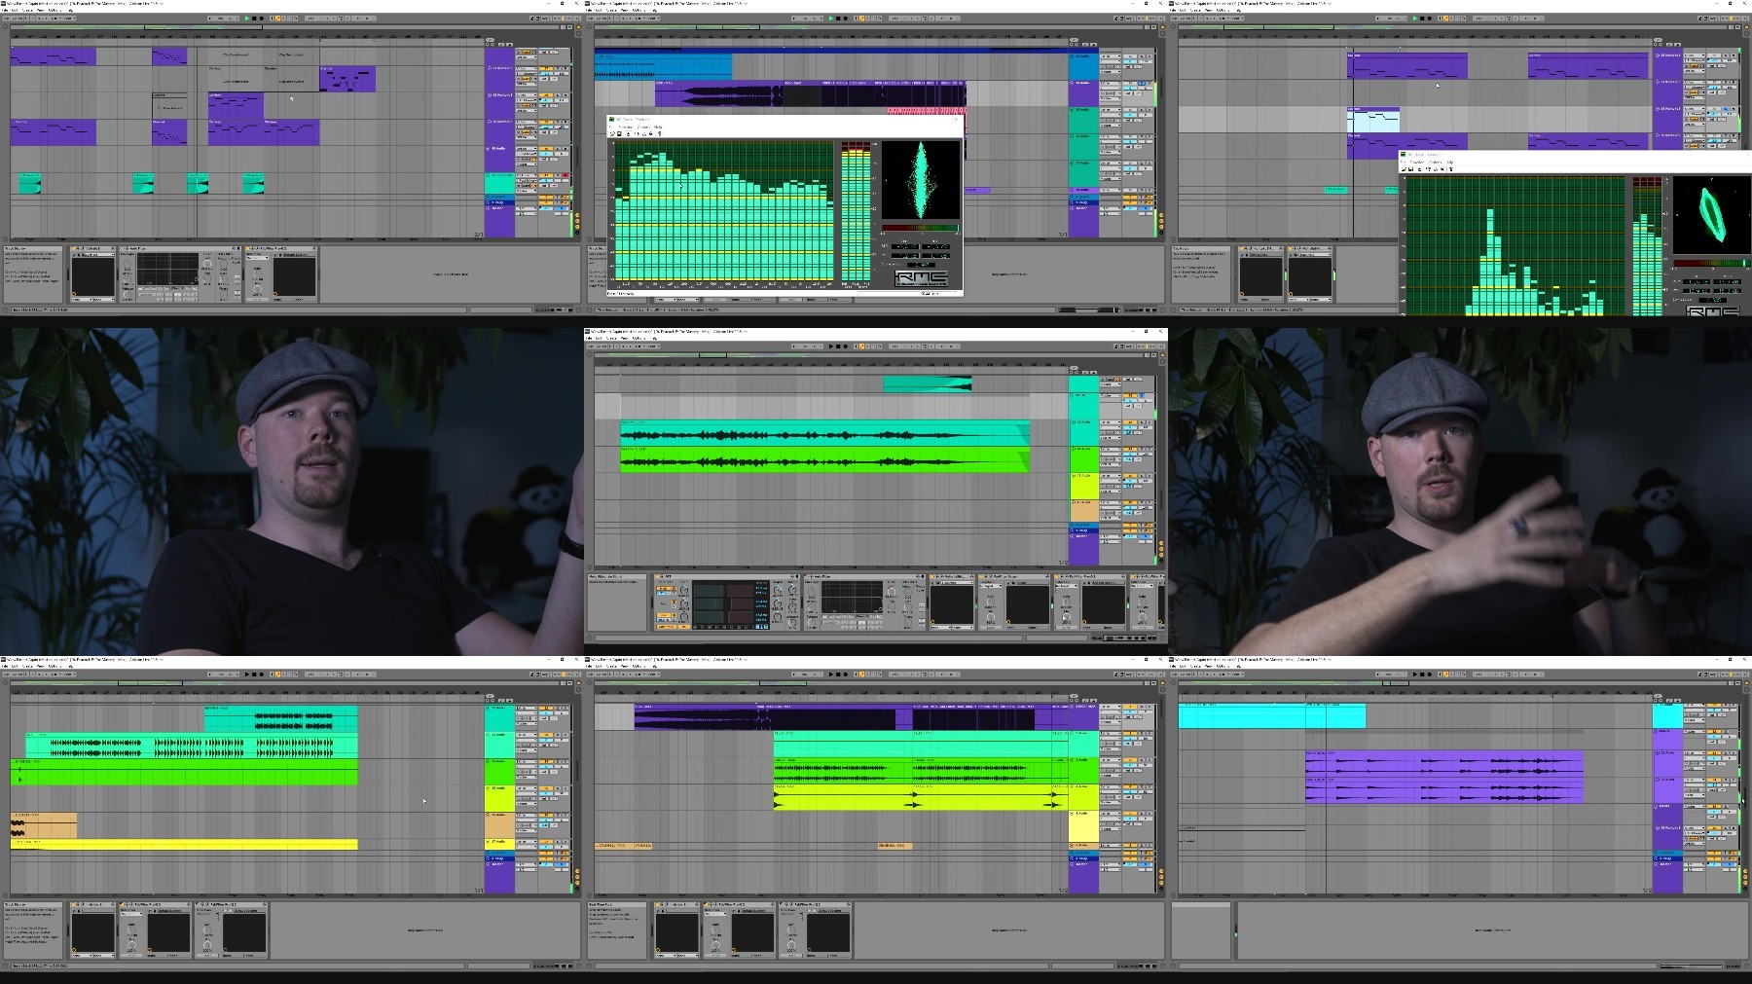Select the yellow clip in bottom-left frame
The width and height of the screenshot is (1752, 984).
coord(184,844)
